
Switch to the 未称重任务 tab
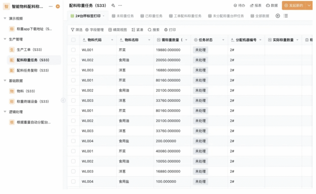[x=123, y=16]
